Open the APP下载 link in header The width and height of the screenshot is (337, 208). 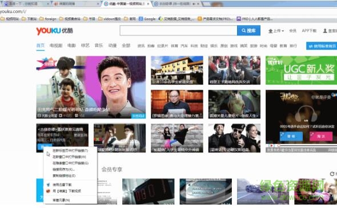pyautogui.click(x=309, y=31)
